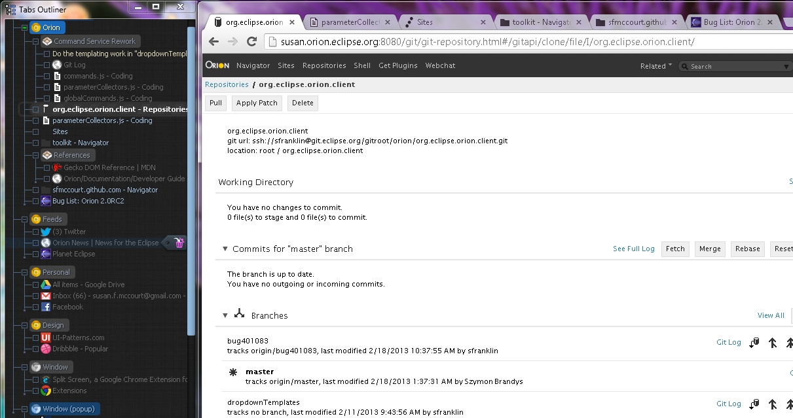Open Navigator in the Orion menu bar
Image resolution: width=793 pixels, height=418 pixels.
point(253,65)
